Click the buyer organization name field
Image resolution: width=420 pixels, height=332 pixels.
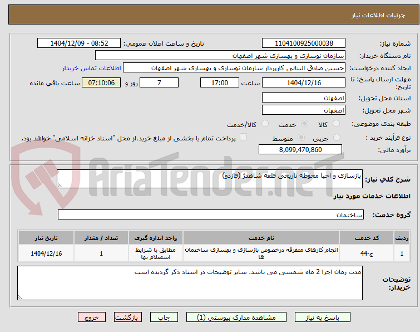click(220, 56)
